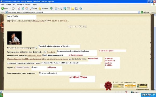Expand the Mail icon dropdown arrow

[x=58, y=9]
